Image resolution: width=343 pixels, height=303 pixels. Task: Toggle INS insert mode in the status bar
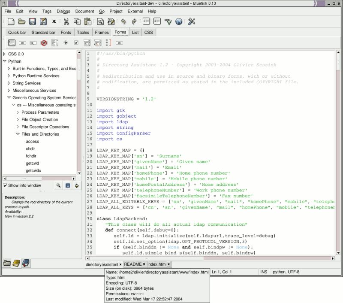point(263,272)
